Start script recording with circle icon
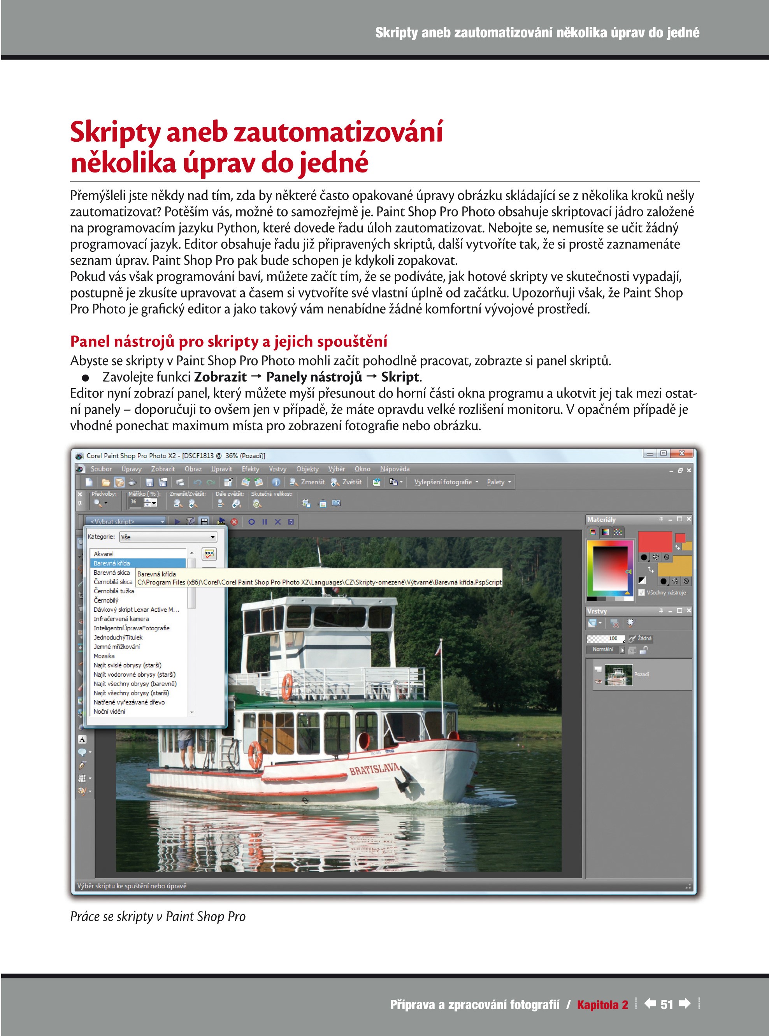The image size is (769, 1036). (x=251, y=522)
